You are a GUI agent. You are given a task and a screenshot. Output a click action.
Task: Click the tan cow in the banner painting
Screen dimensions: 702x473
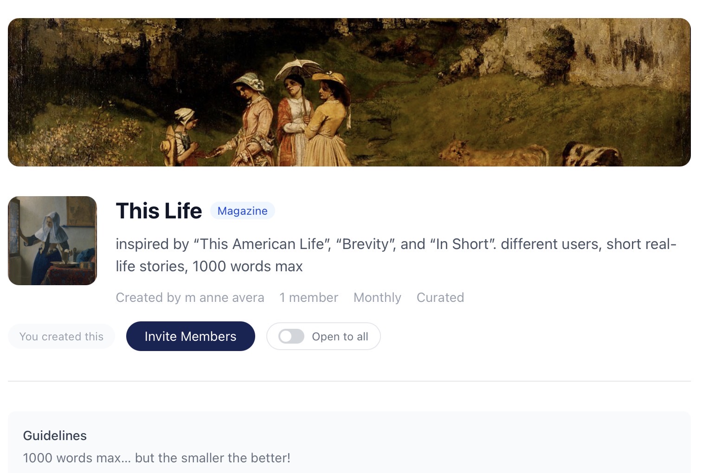click(494, 153)
